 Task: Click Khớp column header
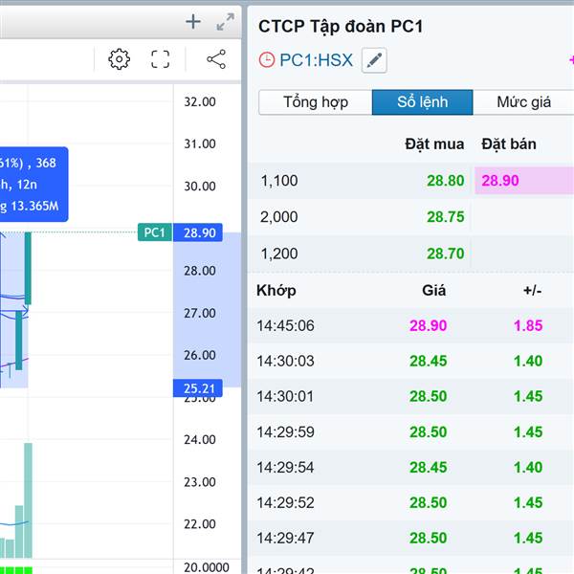(x=276, y=291)
